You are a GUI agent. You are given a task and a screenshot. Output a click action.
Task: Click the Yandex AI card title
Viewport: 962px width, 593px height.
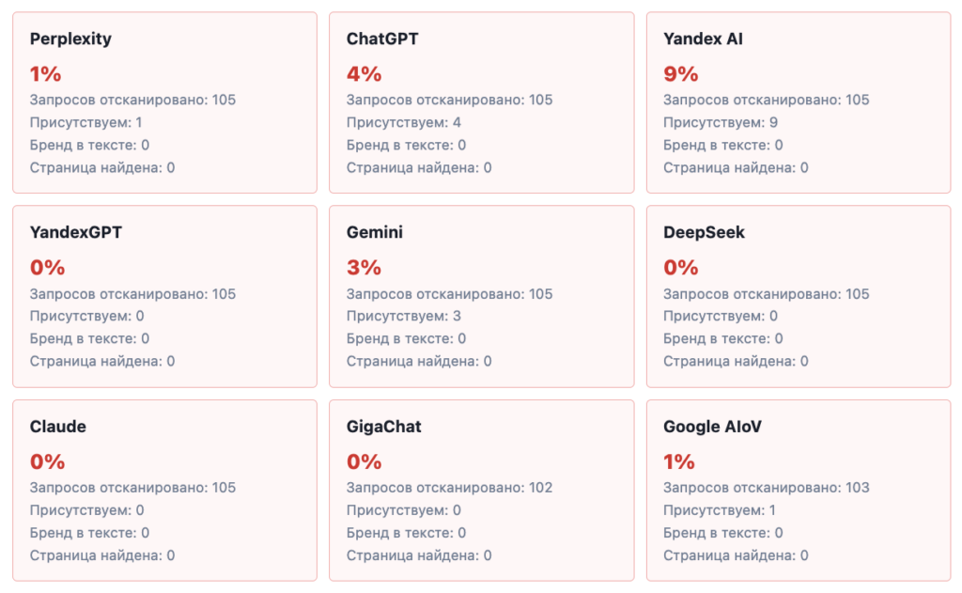[x=703, y=39]
